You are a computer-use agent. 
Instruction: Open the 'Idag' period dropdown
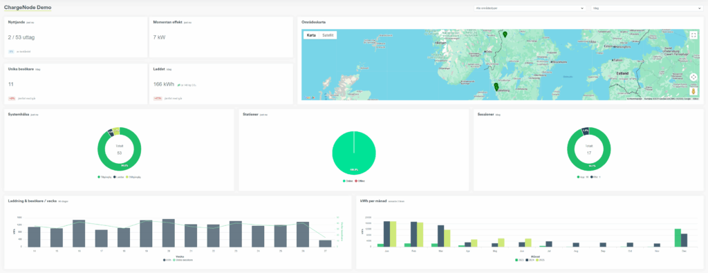tap(646, 8)
